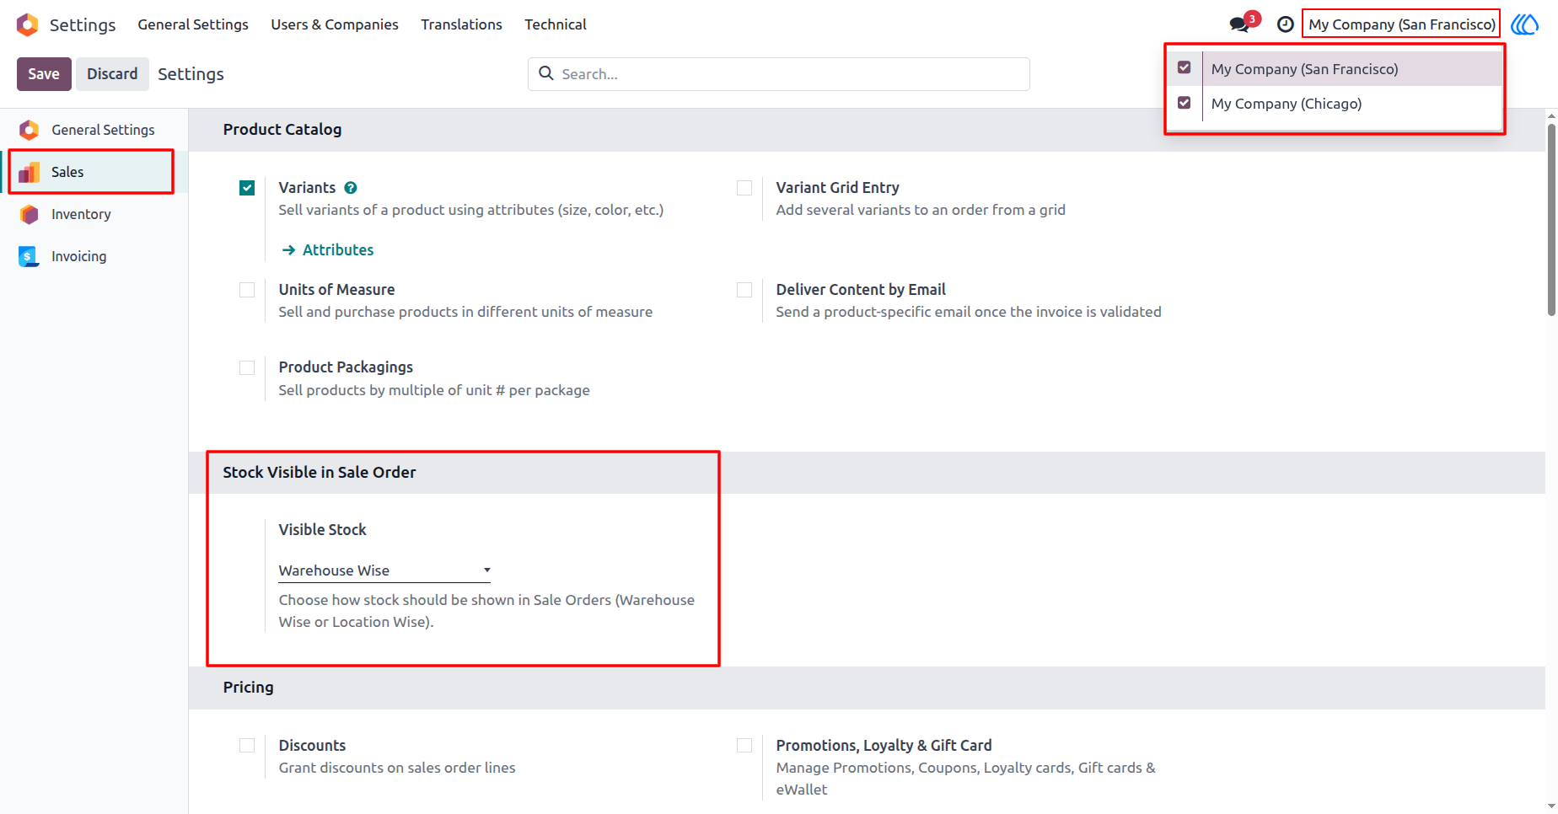This screenshot has height=814, width=1558.
Task: Enable the Units of Measure checkbox
Action: (247, 290)
